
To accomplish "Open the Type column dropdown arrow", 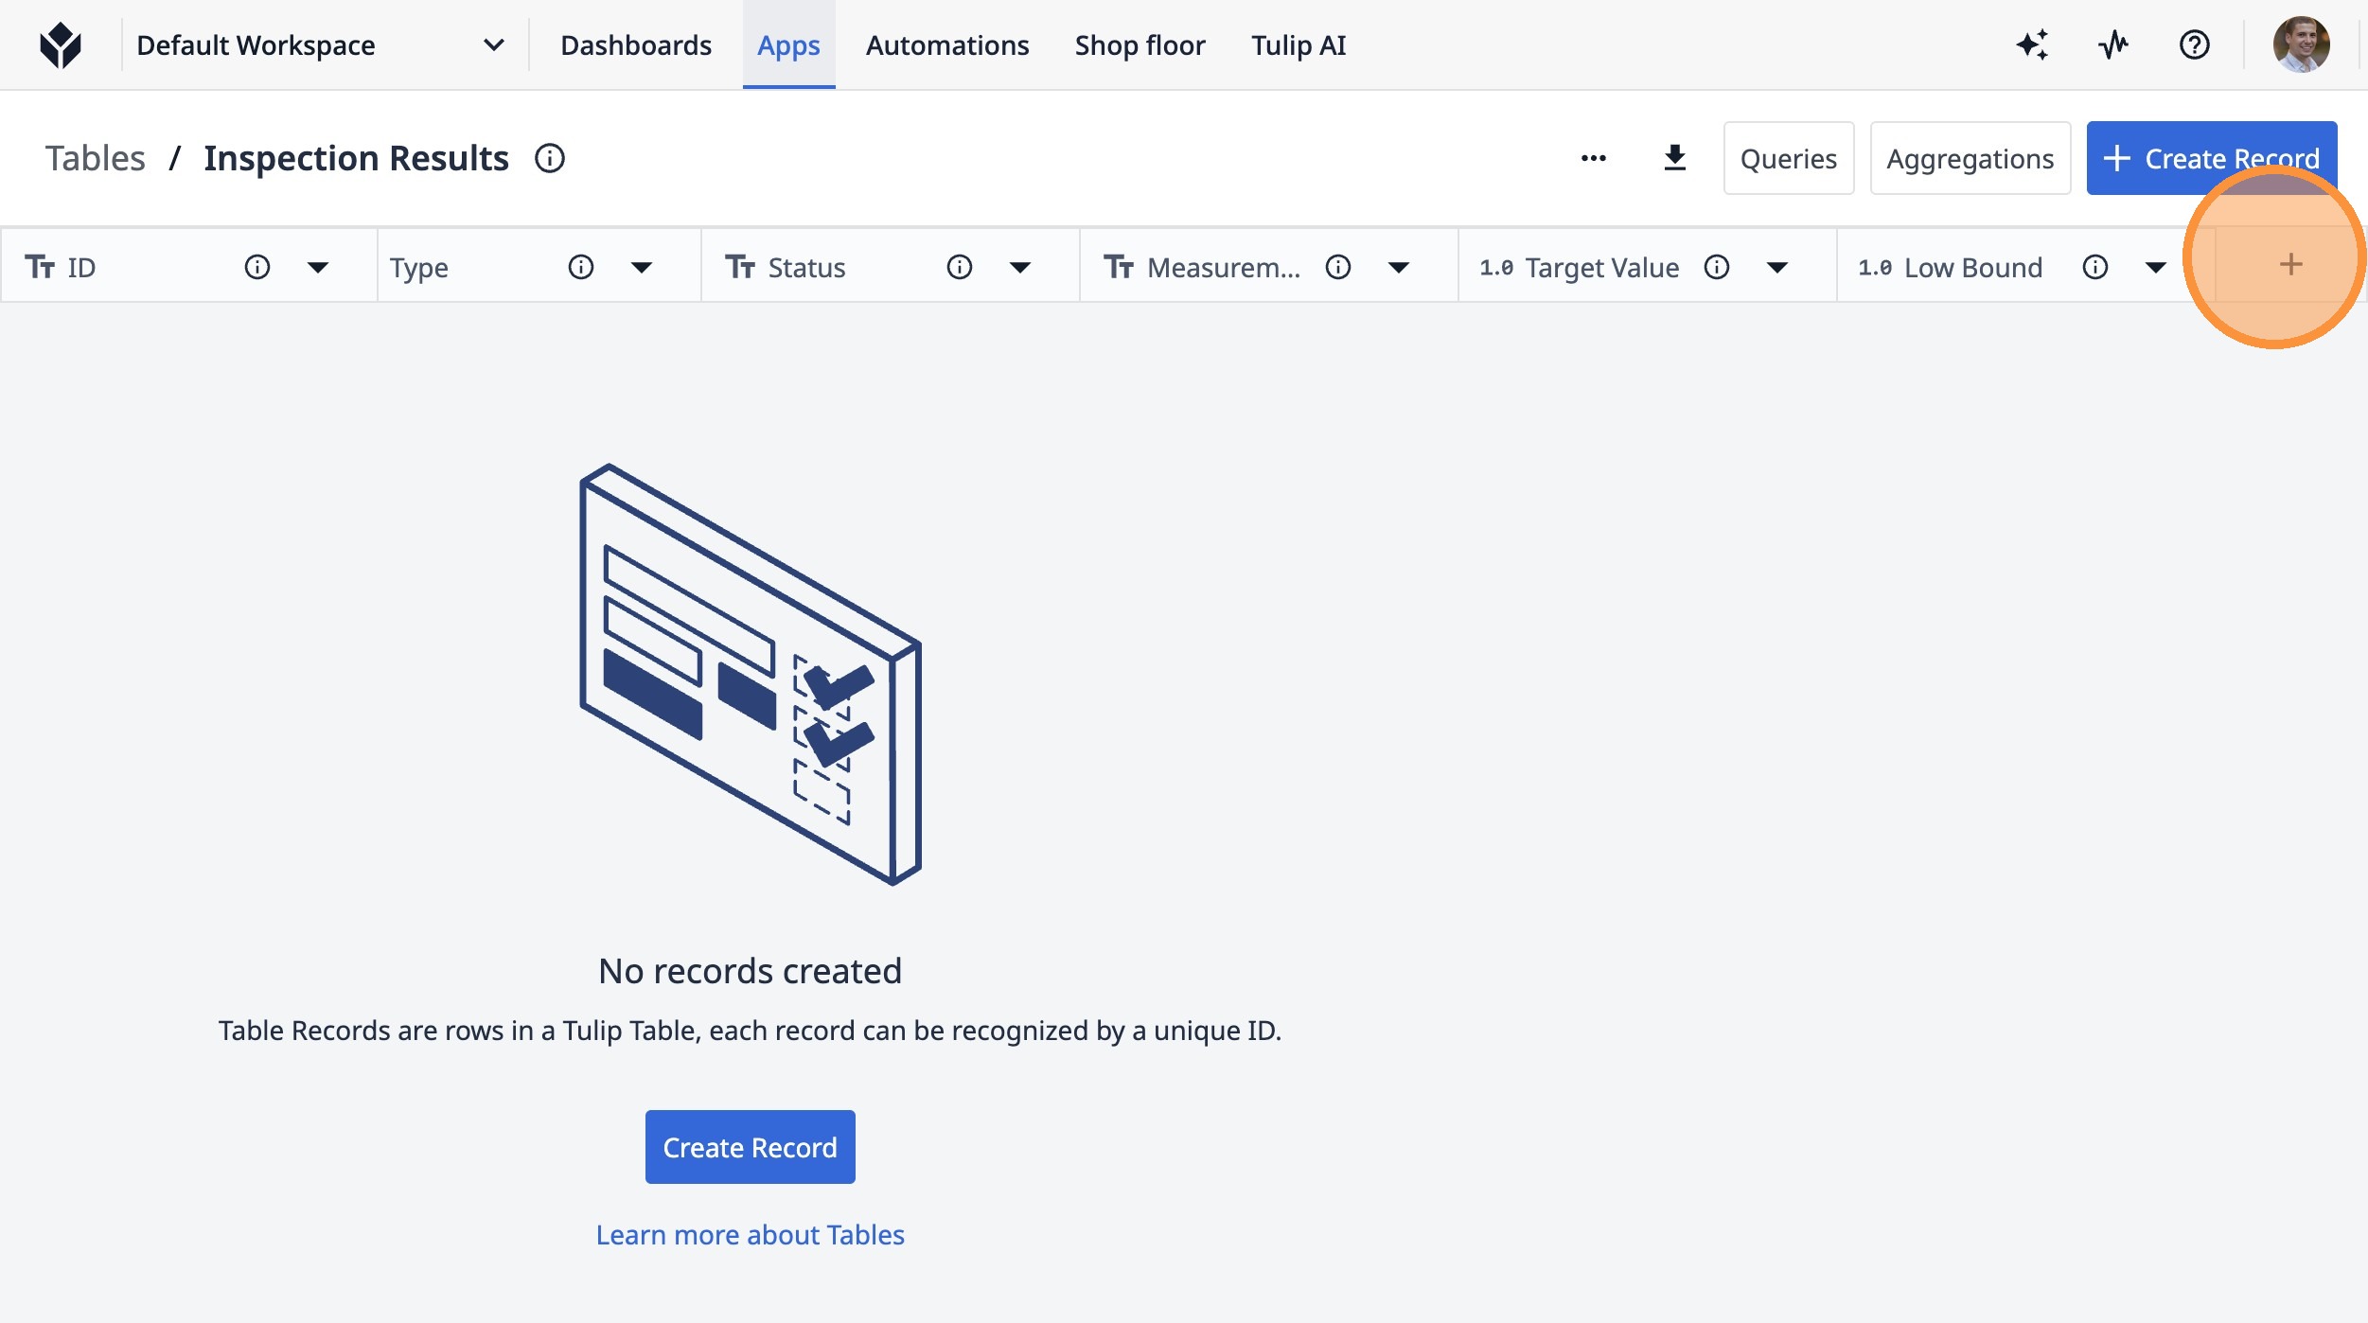I will point(642,268).
